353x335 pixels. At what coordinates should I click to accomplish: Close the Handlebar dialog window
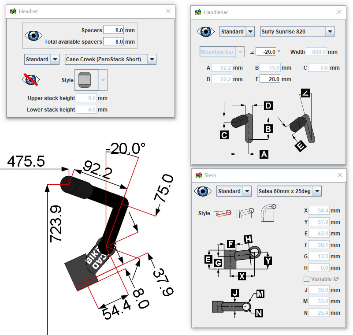click(x=338, y=12)
